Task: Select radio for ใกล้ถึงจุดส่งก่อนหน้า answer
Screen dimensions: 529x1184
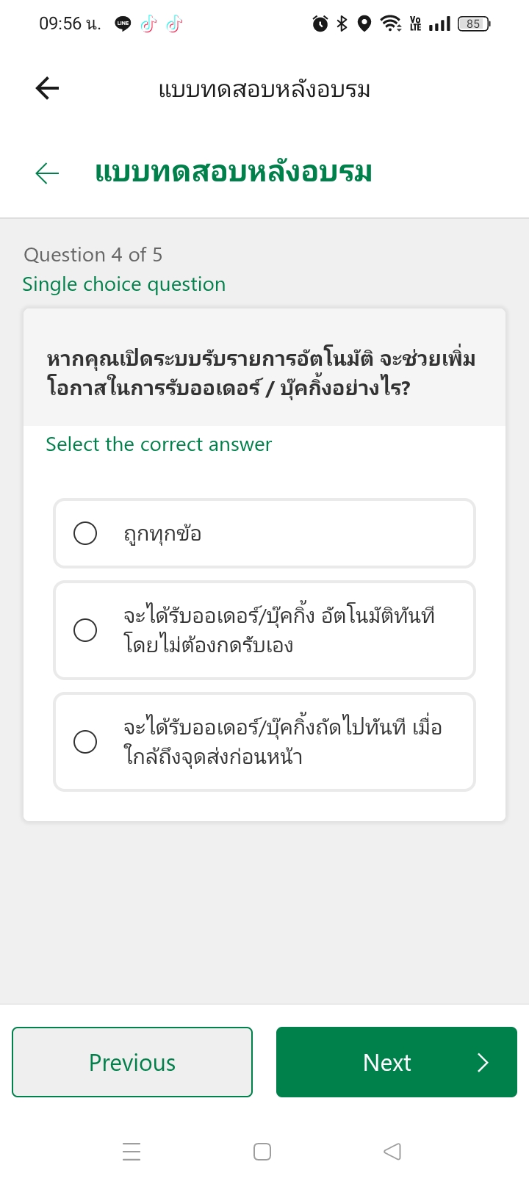Action: coord(85,742)
